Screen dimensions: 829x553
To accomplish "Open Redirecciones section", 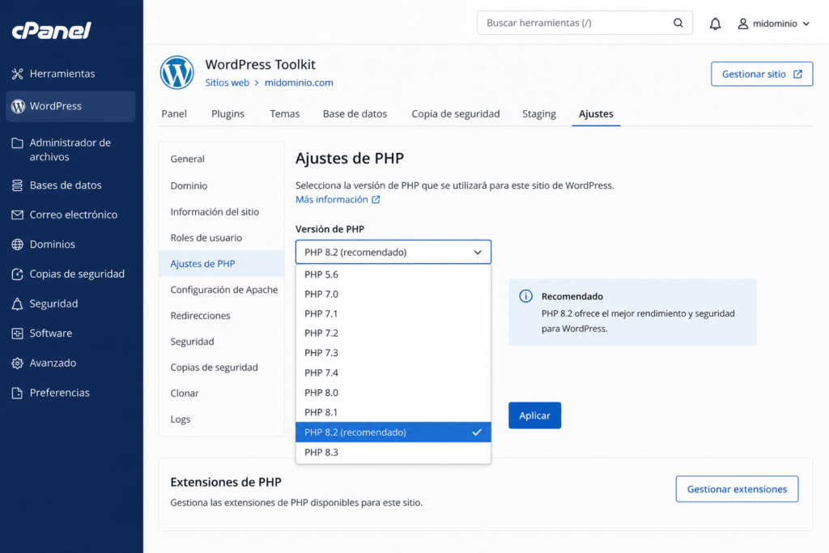I will (x=222, y=315).
